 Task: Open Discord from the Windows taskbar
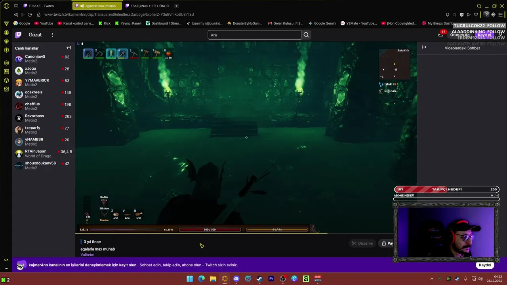pyautogui.click(x=236, y=279)
